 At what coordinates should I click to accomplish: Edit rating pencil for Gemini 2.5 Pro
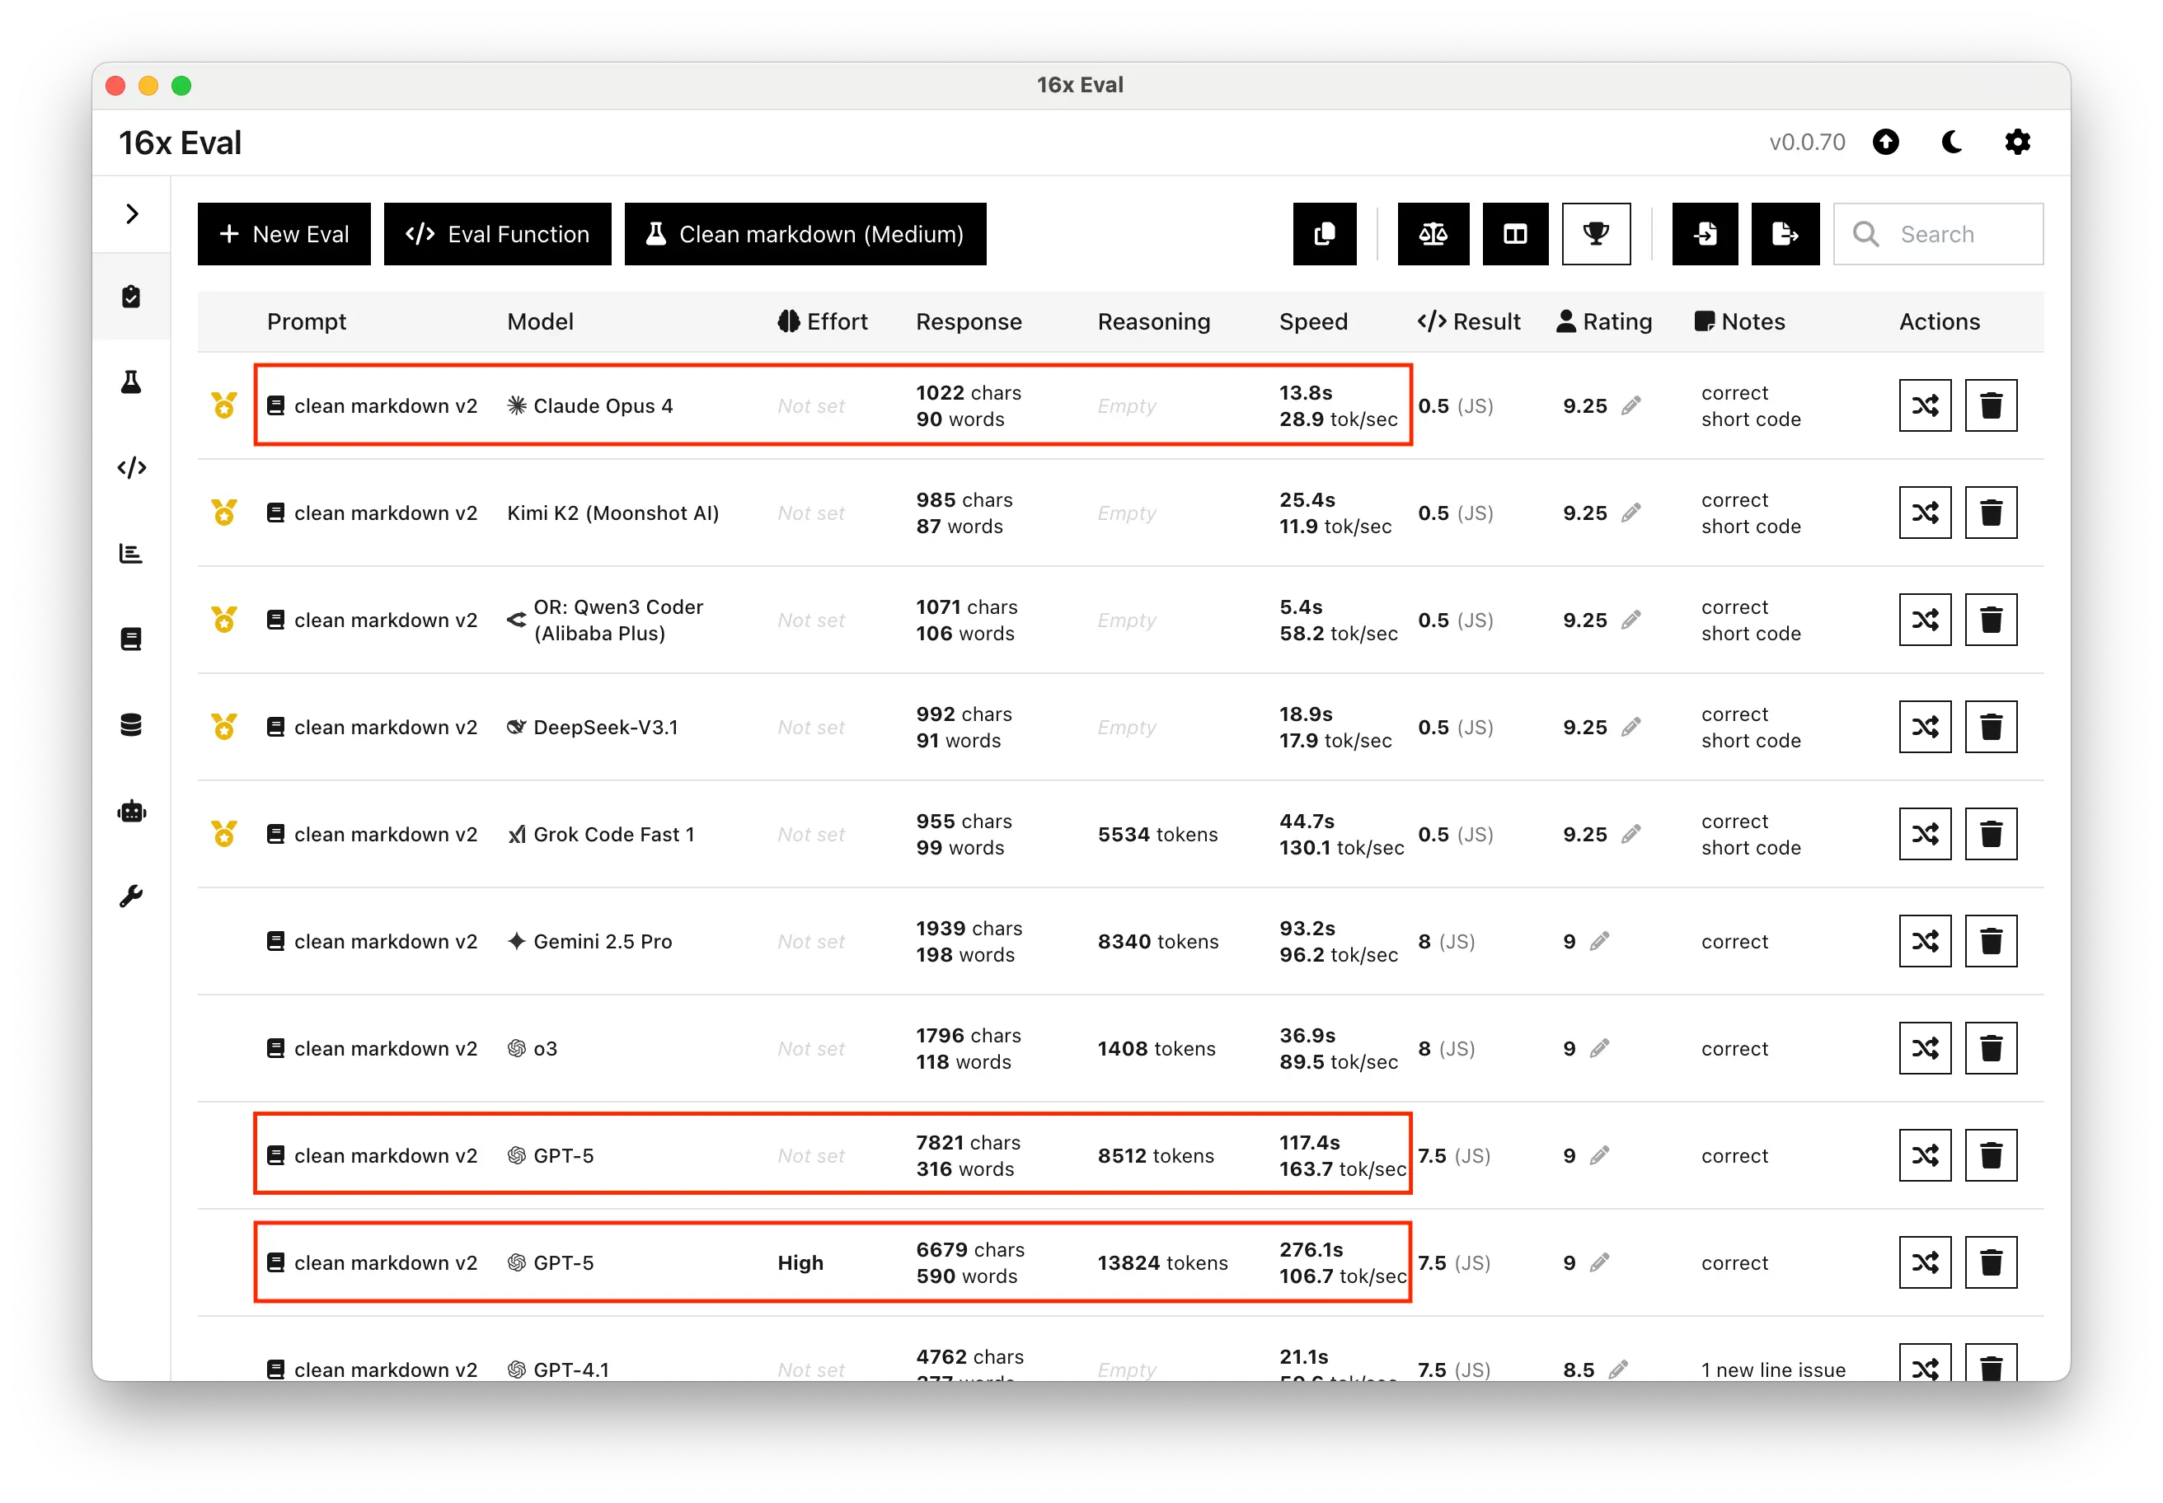tap(1600, 942)
